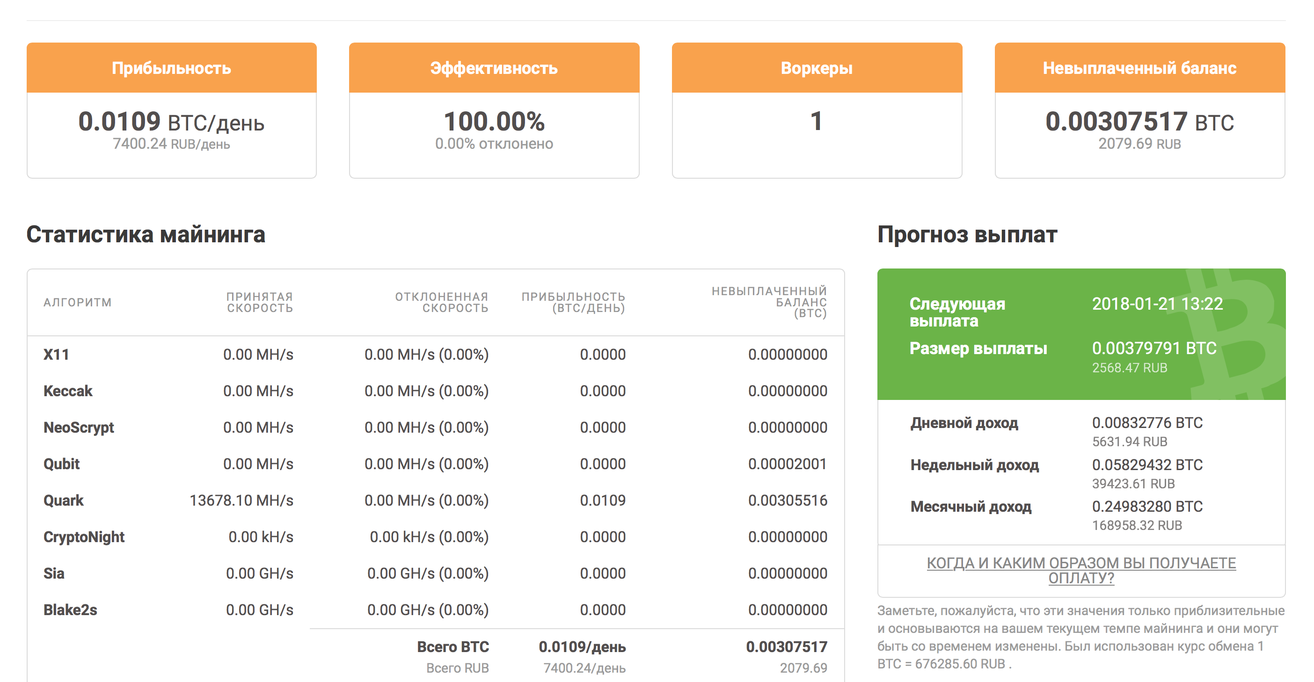Select the Blake2s algorithm row name
Image resolution: width=1314 pixels, height=682 pixels.
coord(70,610)
